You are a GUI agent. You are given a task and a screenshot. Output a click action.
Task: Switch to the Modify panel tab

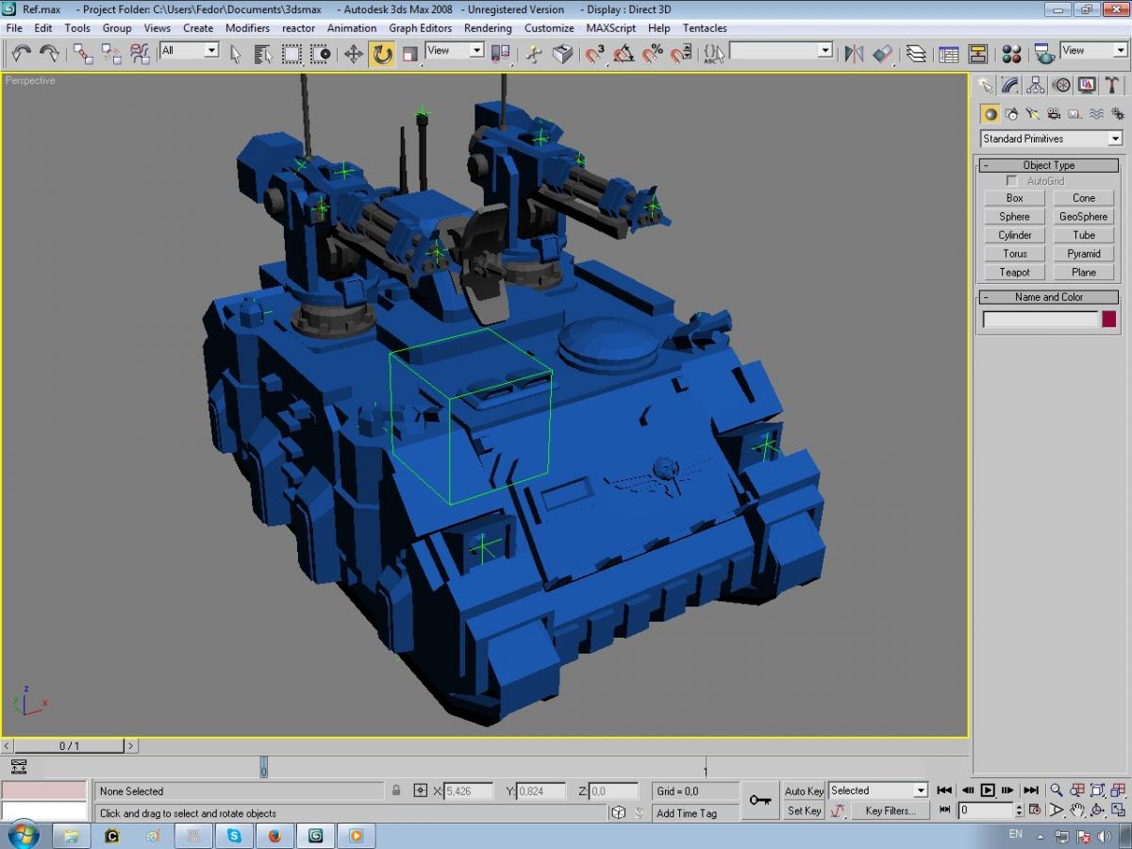(x=1010, y=86)
